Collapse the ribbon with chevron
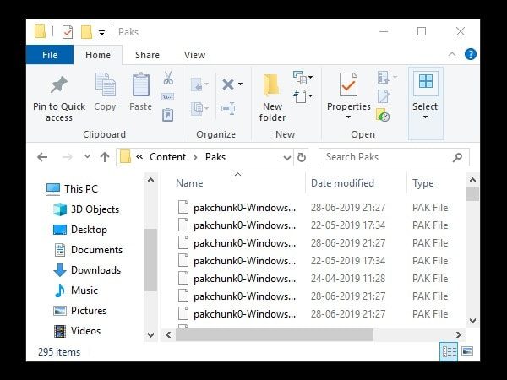The width and height of the screenshot is (507, 380). point(452,54)
